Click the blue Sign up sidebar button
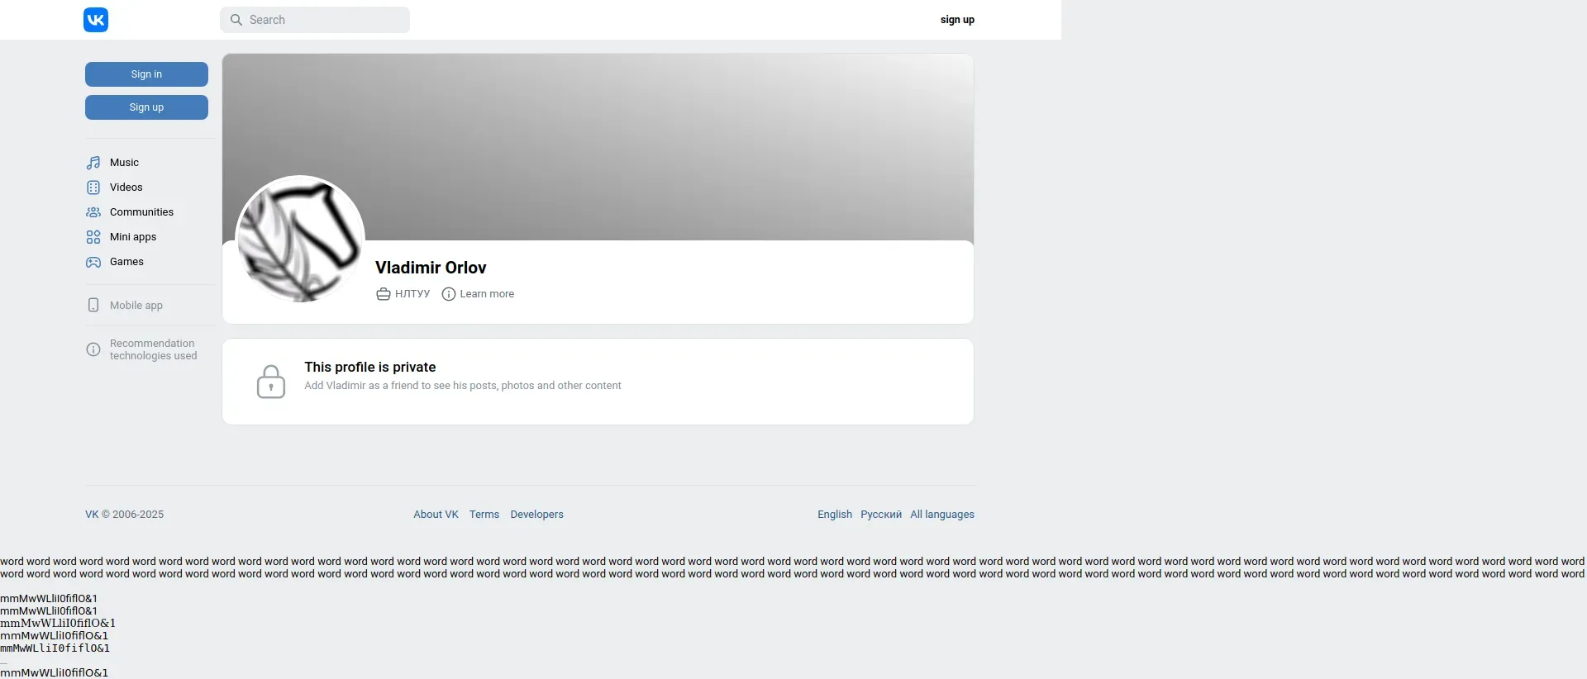 pos(146,107)
